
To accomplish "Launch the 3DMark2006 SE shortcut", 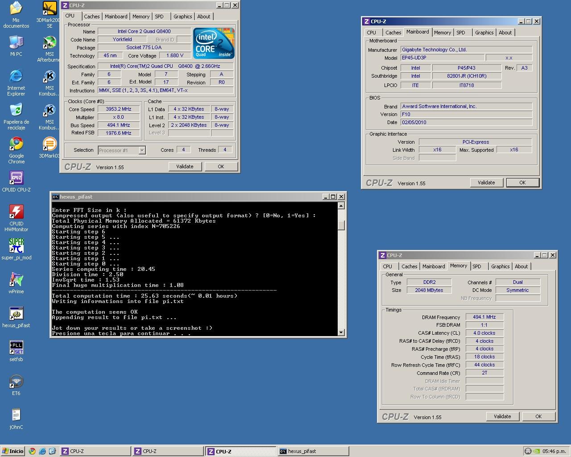I will click(x=49, y=15).
